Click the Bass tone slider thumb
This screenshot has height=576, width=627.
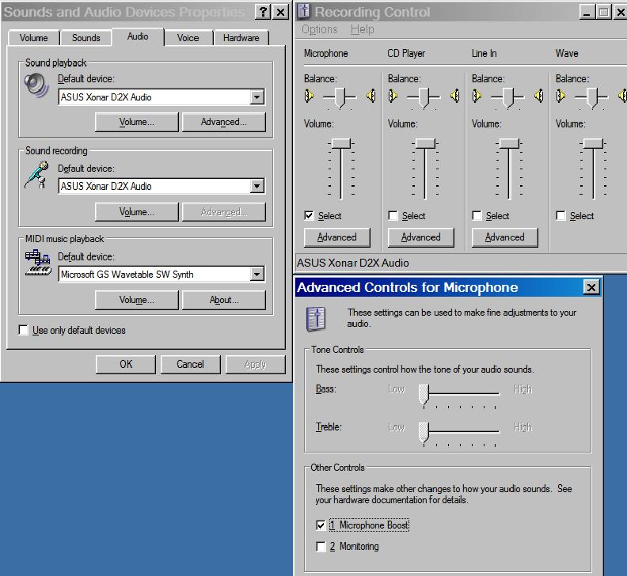(x=424, y=395)
